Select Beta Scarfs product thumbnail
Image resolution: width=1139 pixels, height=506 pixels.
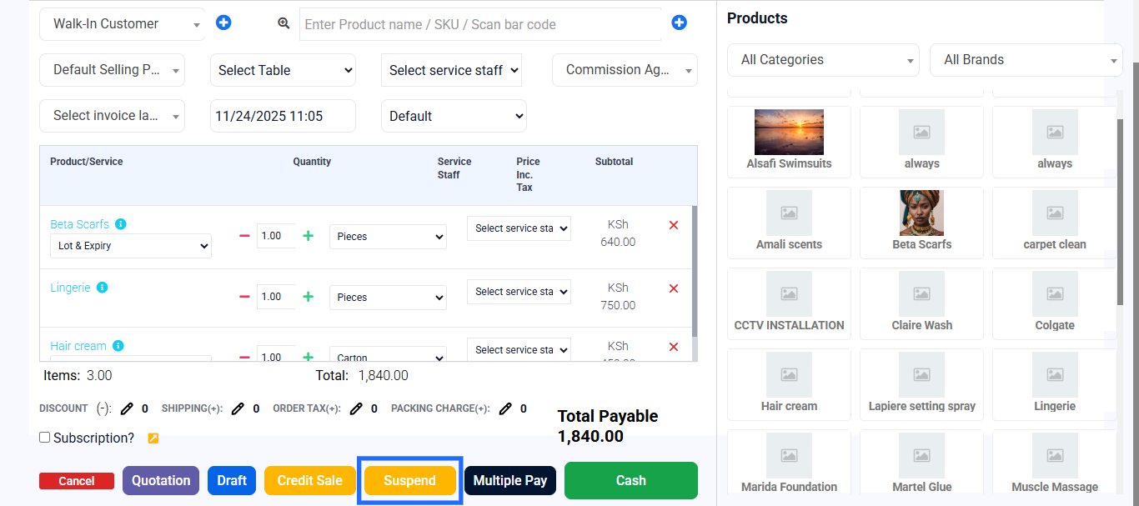(921, 213)
